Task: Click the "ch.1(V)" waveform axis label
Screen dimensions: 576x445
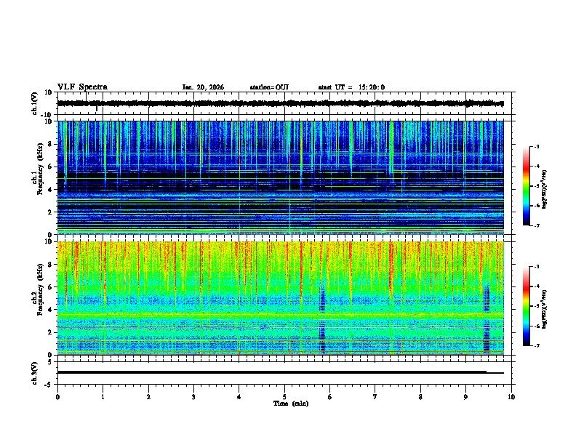Action: 35,103
